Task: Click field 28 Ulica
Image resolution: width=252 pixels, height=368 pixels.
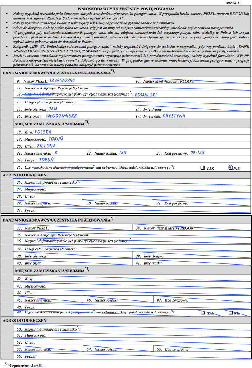Action: tap(132, 196)
